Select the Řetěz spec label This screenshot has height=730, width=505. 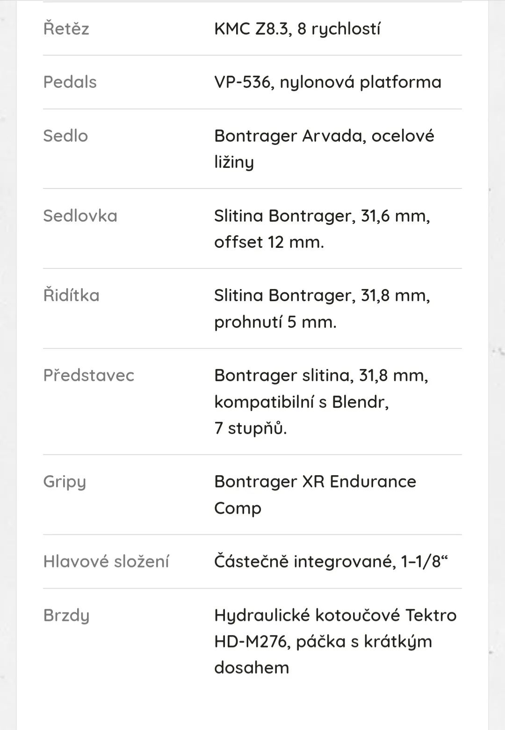coord(66,29)
